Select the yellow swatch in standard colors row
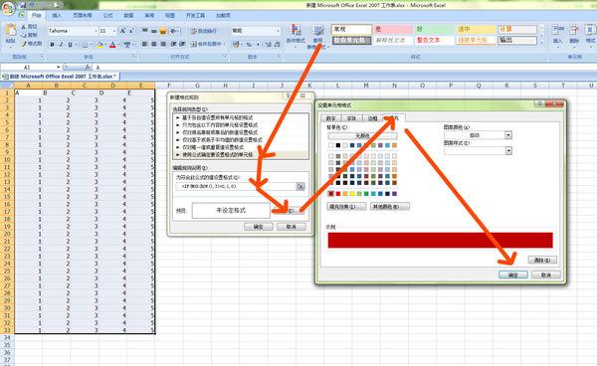This screenshot has width=597, height=366. 352,194
